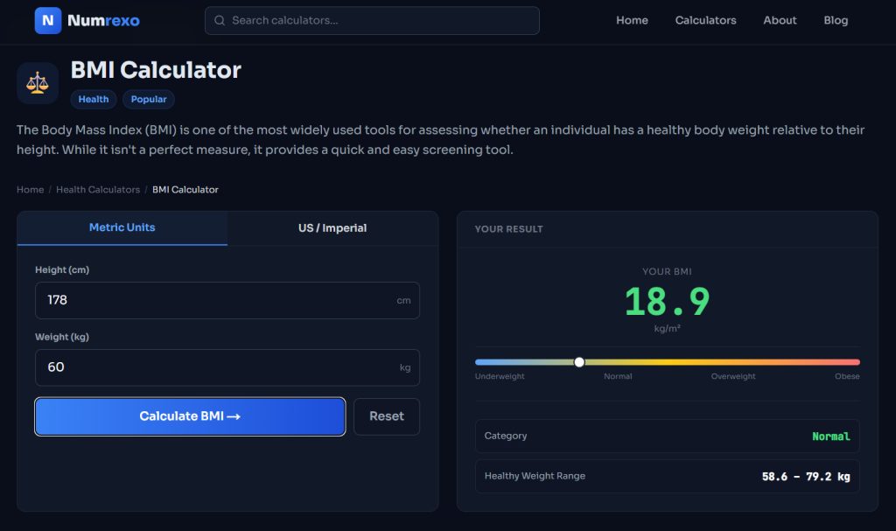Select the 18.9 BMI result value
This screenshot has height=531, width=896.
(x=667, y=301)
